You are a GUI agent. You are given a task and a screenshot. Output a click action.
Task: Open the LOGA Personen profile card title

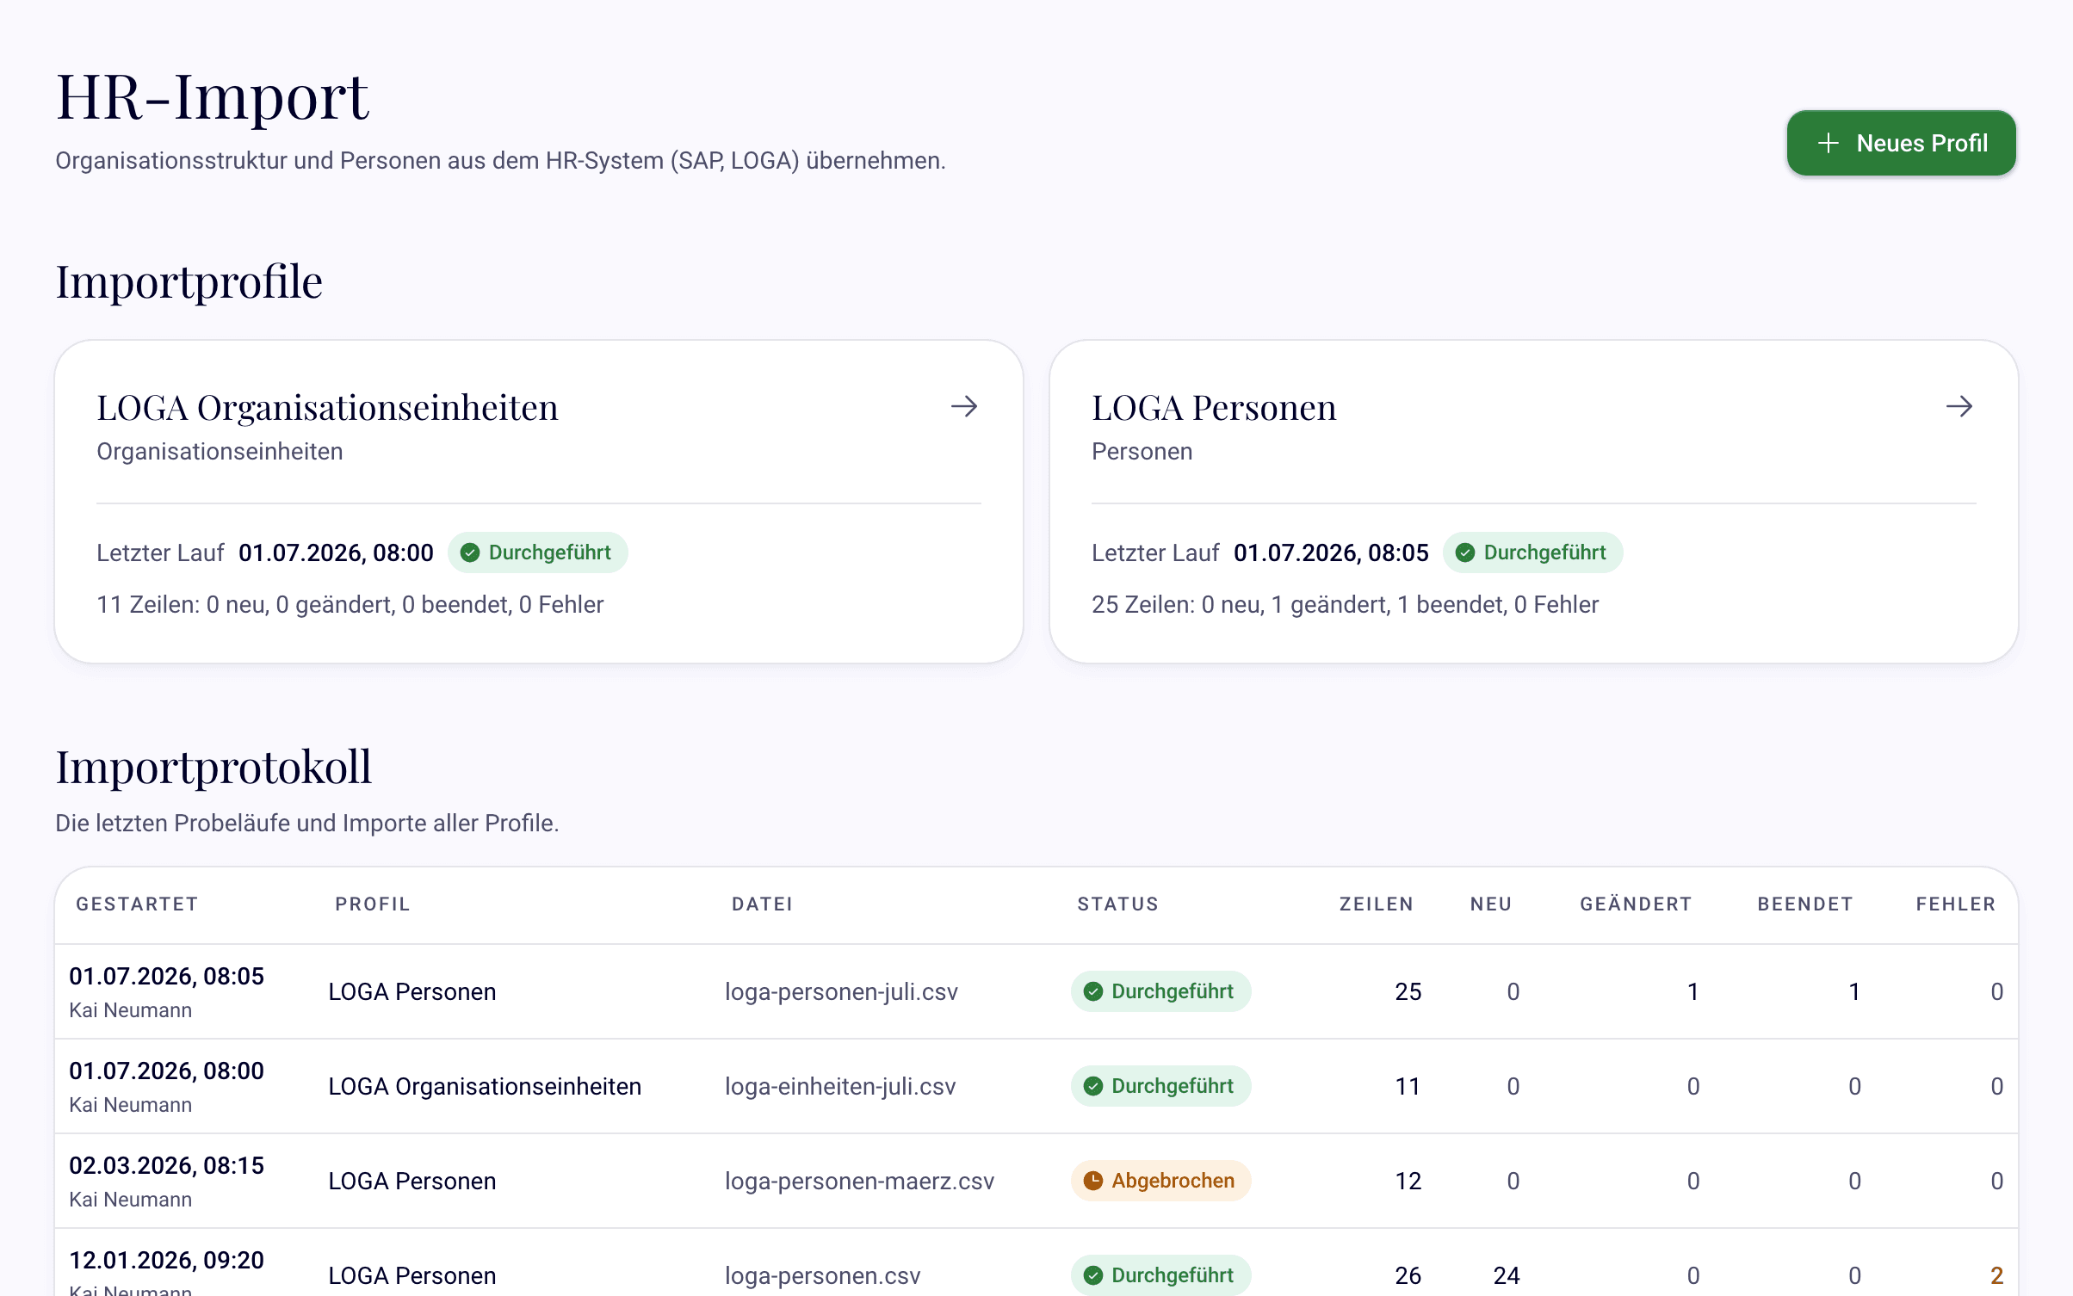(x=1214, y=407)
